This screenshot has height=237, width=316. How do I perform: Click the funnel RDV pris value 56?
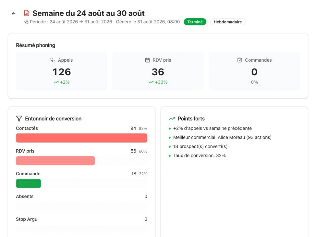133,151
